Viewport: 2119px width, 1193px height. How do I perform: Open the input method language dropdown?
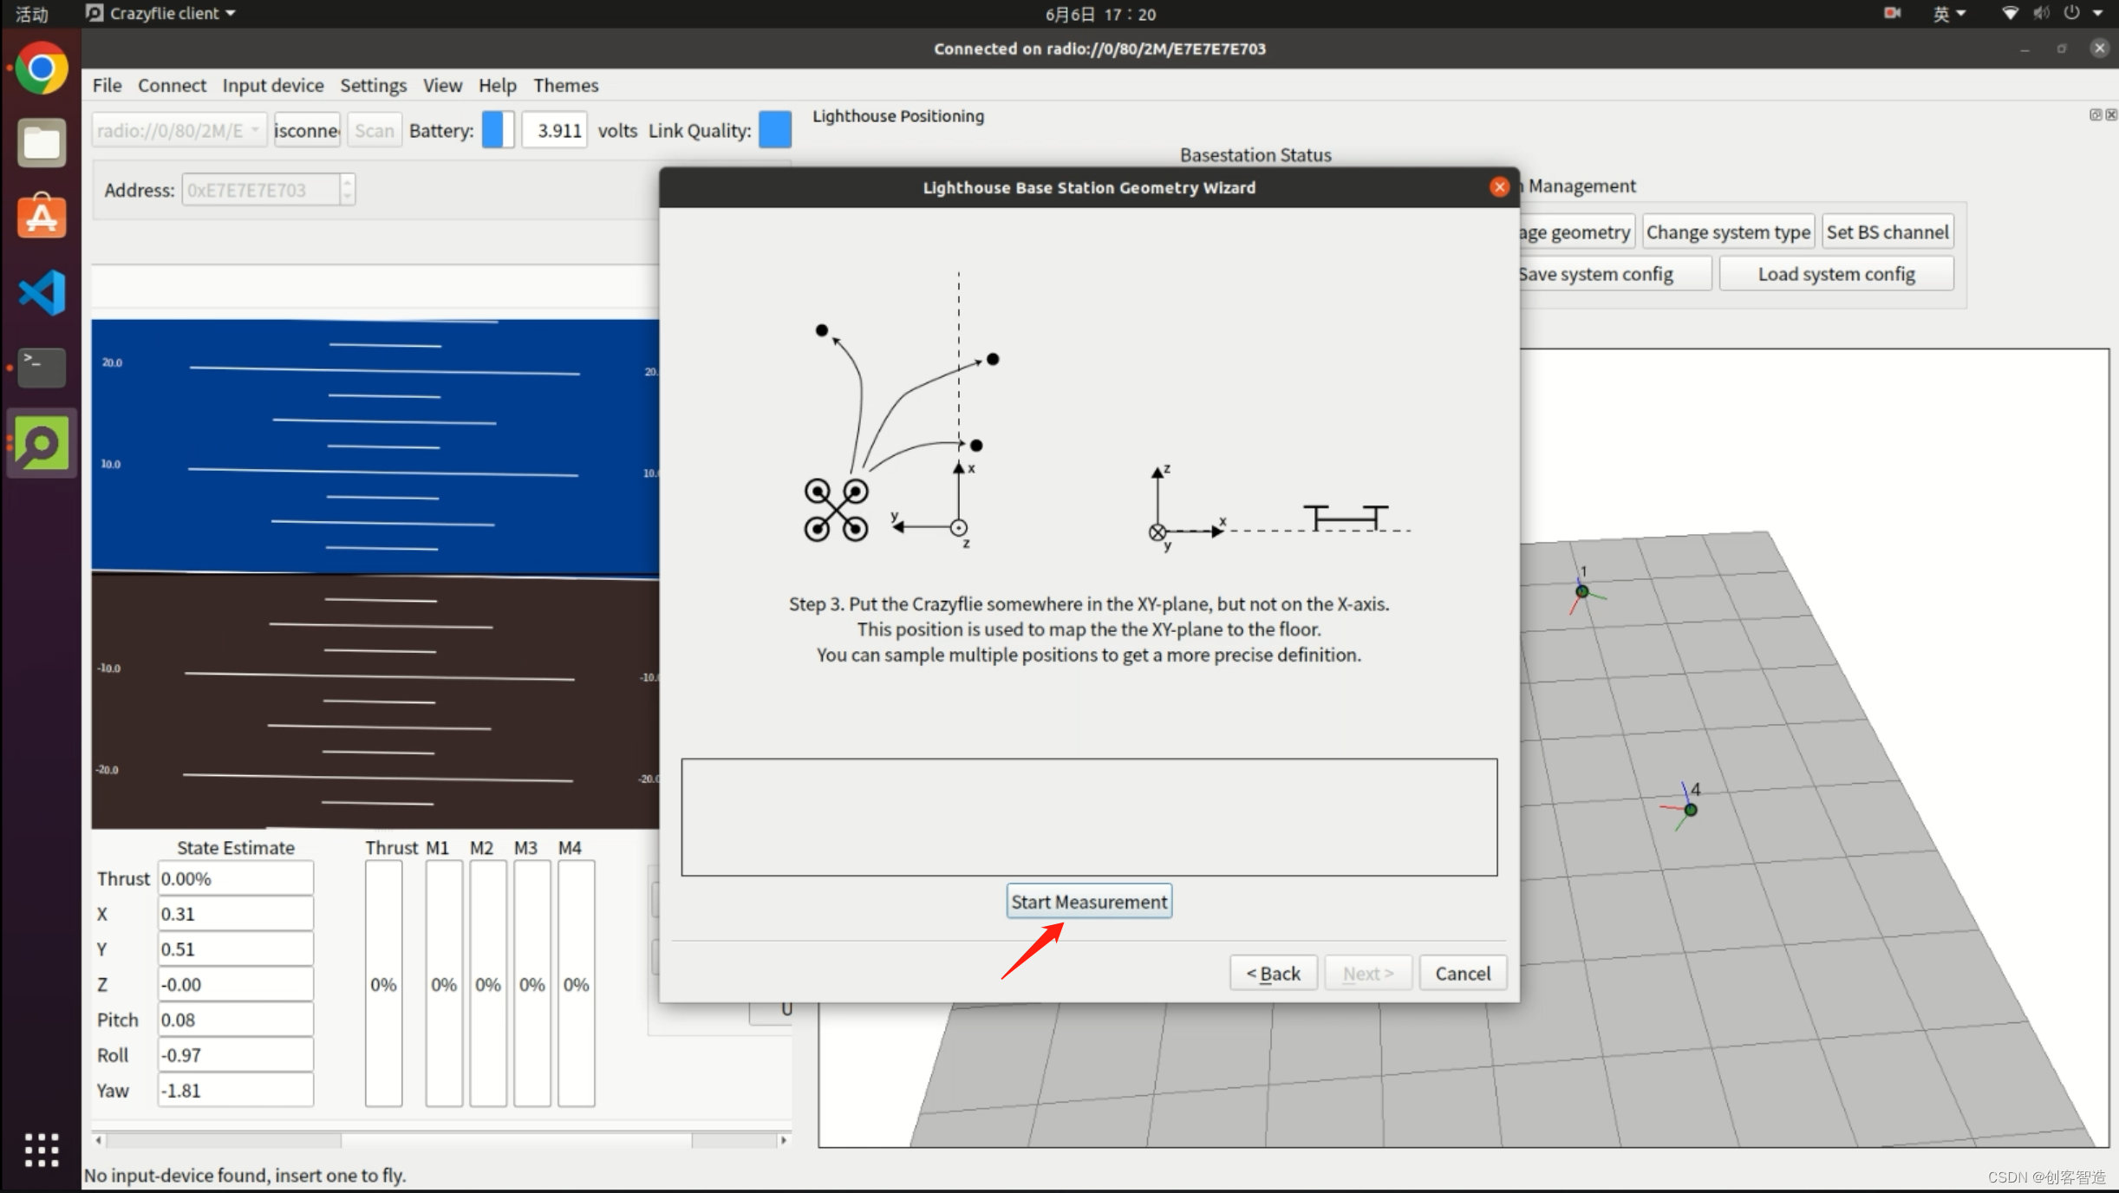click(x=1949, y=14)
